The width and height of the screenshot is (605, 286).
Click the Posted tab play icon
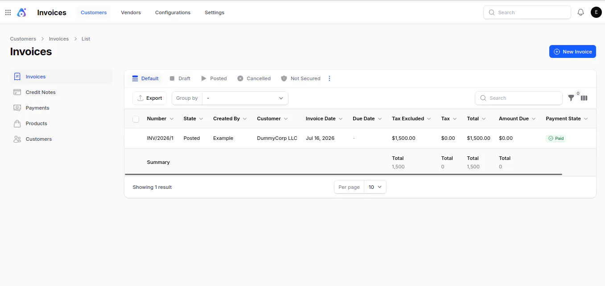pyautogui.click(x=204, y=78)
